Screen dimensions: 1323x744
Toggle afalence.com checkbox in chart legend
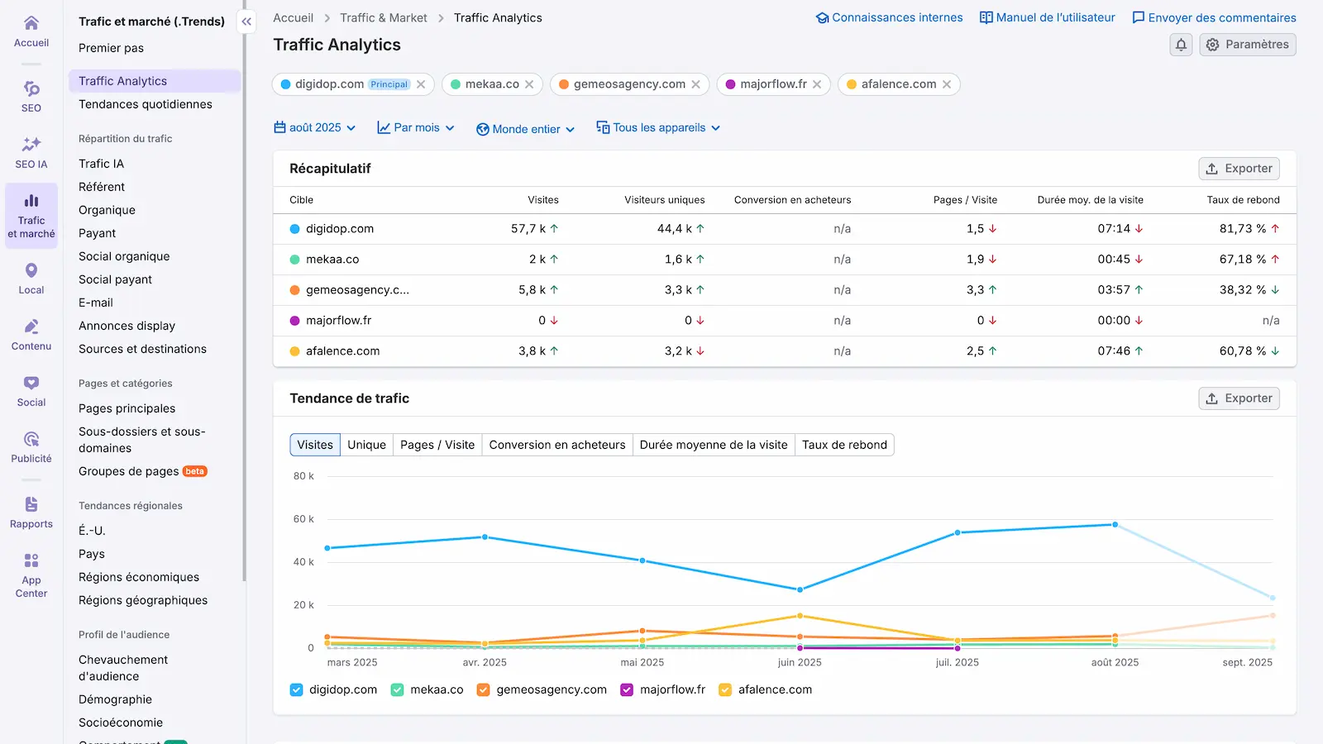(725, 689)
